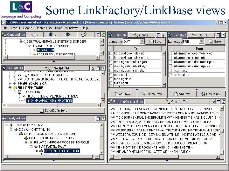Select RELATION-FROM-PROCESS-TO-ROLE tree item
Image resolution: width=229 pixels, height=171 pixels.
pyautogui.click(x=61, y=142)
